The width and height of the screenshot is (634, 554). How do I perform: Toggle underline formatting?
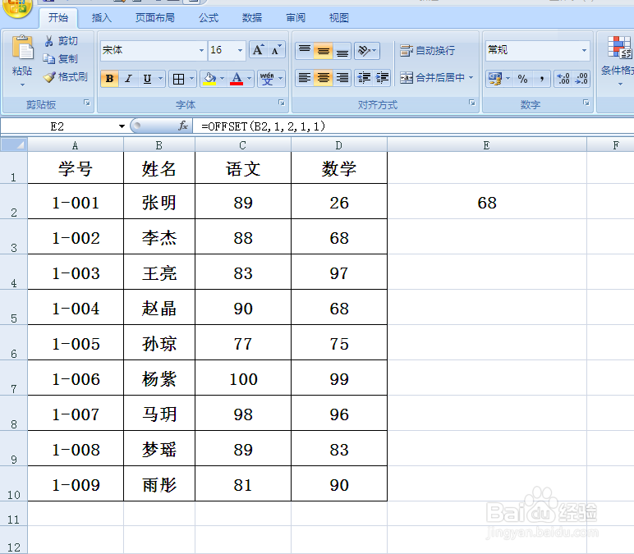tap(147, 79)
